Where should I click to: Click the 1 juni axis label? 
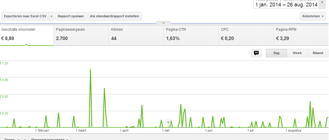(208, 131)
